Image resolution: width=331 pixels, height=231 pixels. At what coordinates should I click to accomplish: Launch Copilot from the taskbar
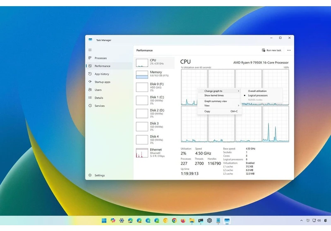tap(113, 220)
